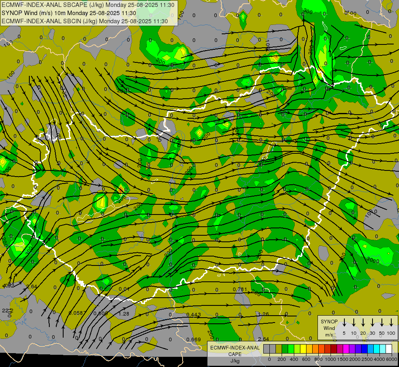This screenshot has width=399, height=367.
Task: Pick the olive swatch in CAPE legend
Action: pos(279,349)
